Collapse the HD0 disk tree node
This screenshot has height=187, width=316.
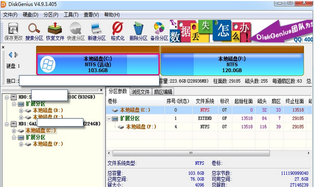point(7,98)
